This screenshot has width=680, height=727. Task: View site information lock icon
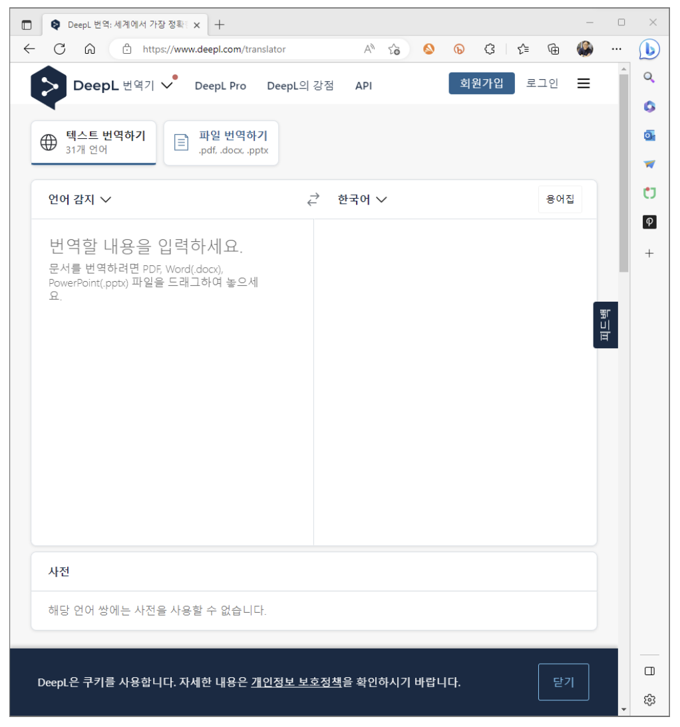click(x=126, y=49)
